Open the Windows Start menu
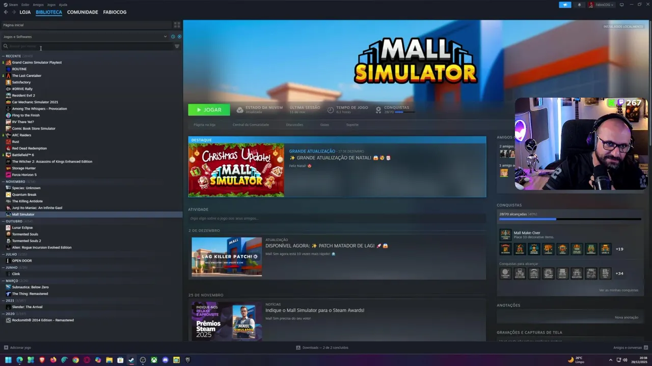The width and height of the screenshot is (652, 366). point(8,360)
